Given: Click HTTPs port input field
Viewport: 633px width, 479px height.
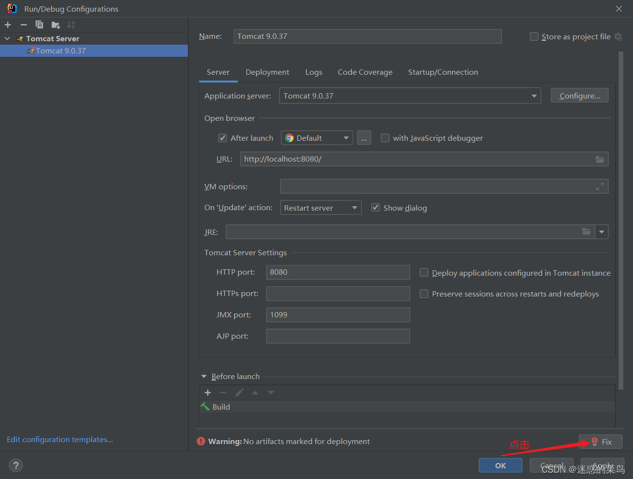Looking at the screenshot, I should click(338, 294).
